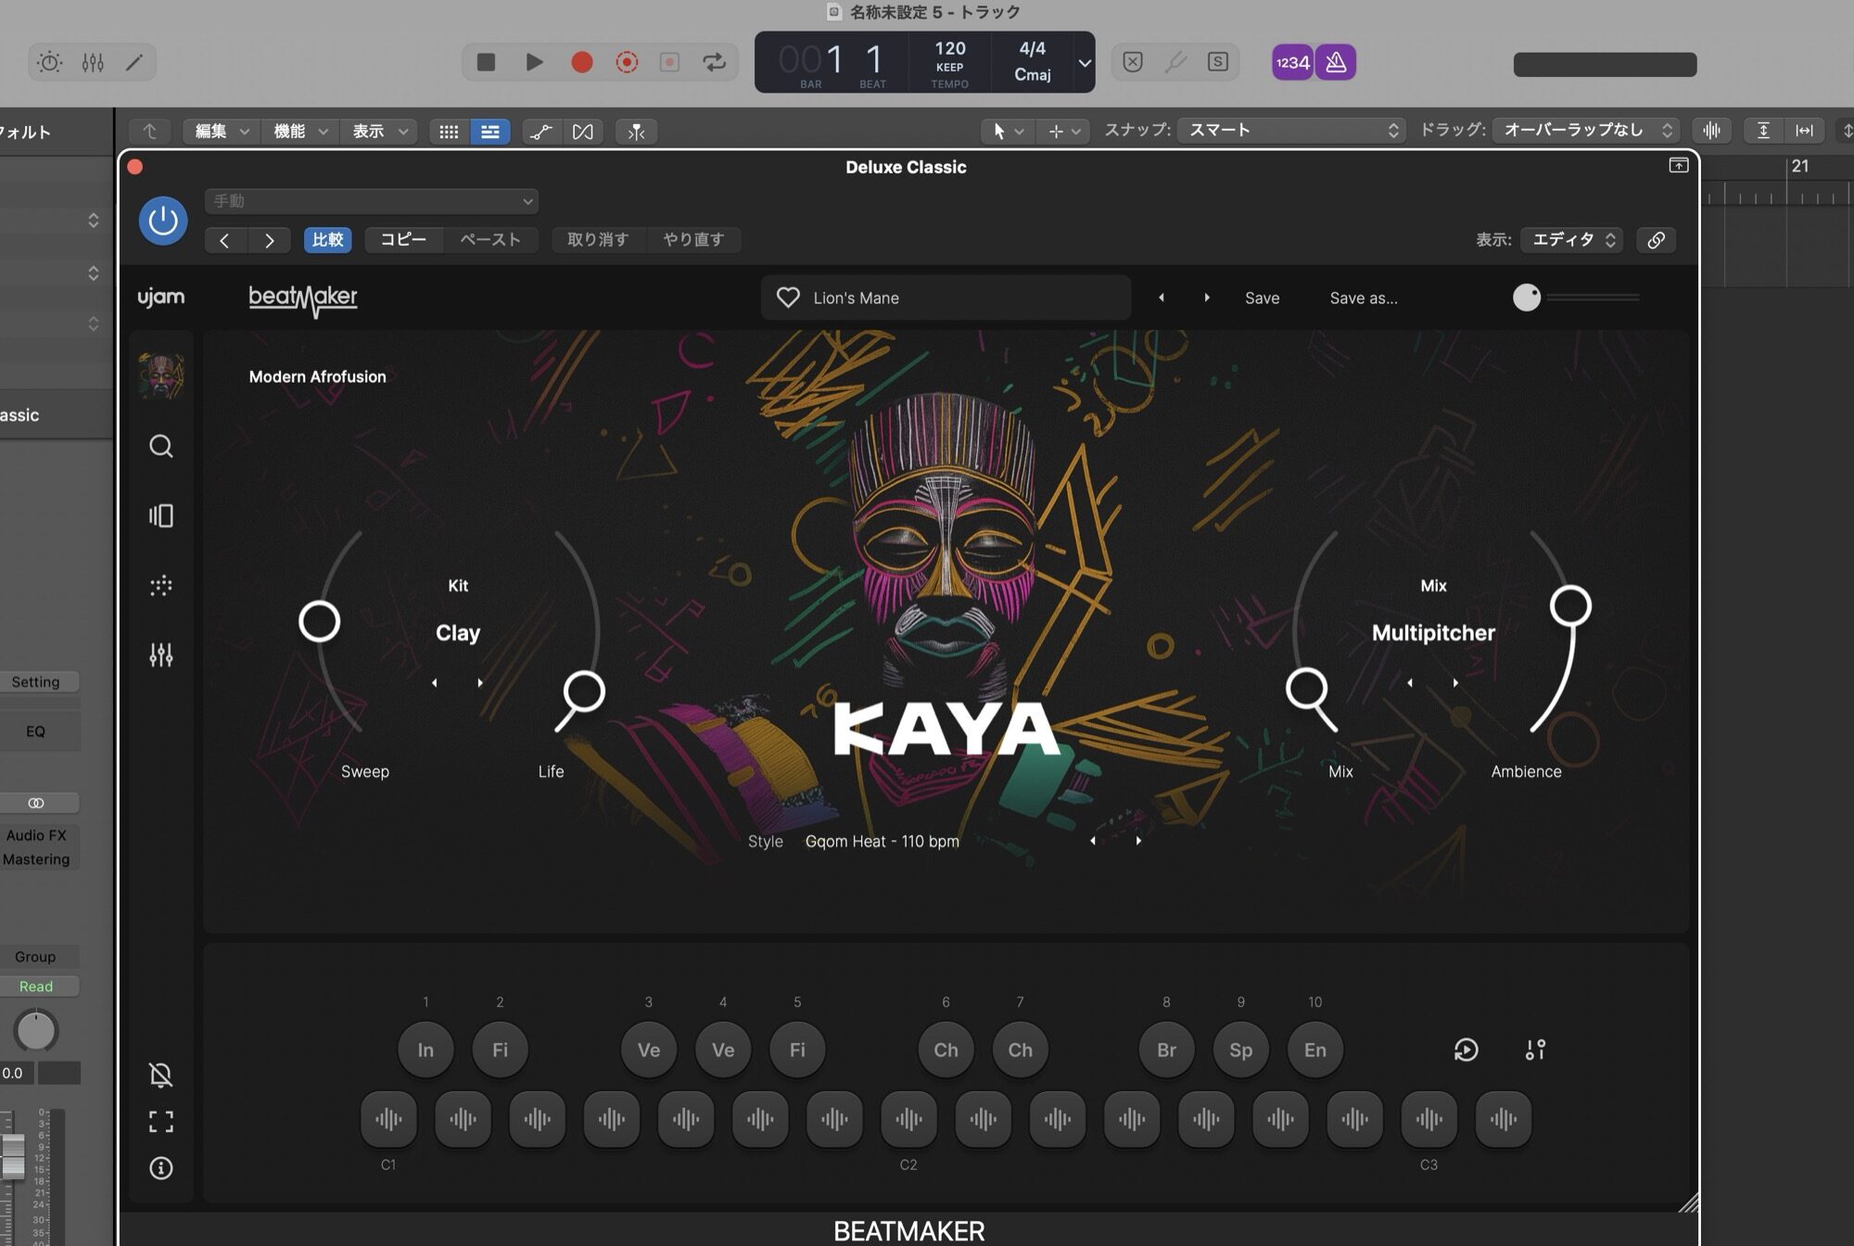Viewport: 1854px width, 1246px height.
Task: Click the C1 waveform instrument pad
Action: (388, 1120)
